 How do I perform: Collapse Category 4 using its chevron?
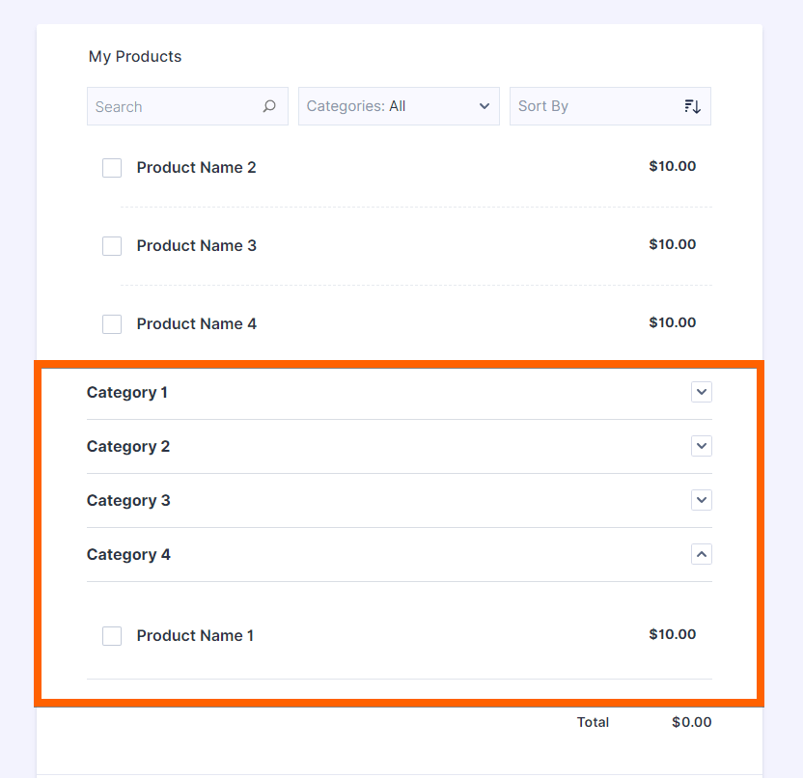(702, 554)
